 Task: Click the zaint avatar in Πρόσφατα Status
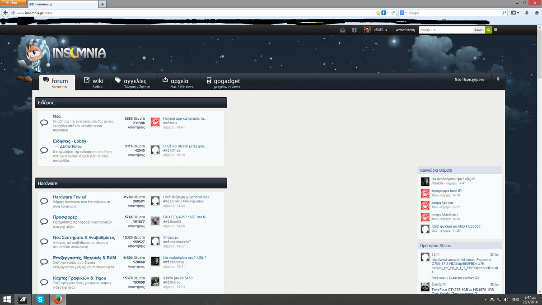[x=425, y=257]
